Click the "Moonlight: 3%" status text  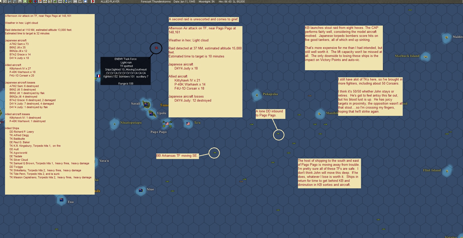[207, 2]
